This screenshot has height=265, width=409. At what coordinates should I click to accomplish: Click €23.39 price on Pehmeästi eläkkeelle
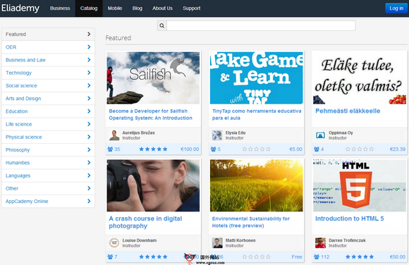pyautogui.click(x=398, y=149)
